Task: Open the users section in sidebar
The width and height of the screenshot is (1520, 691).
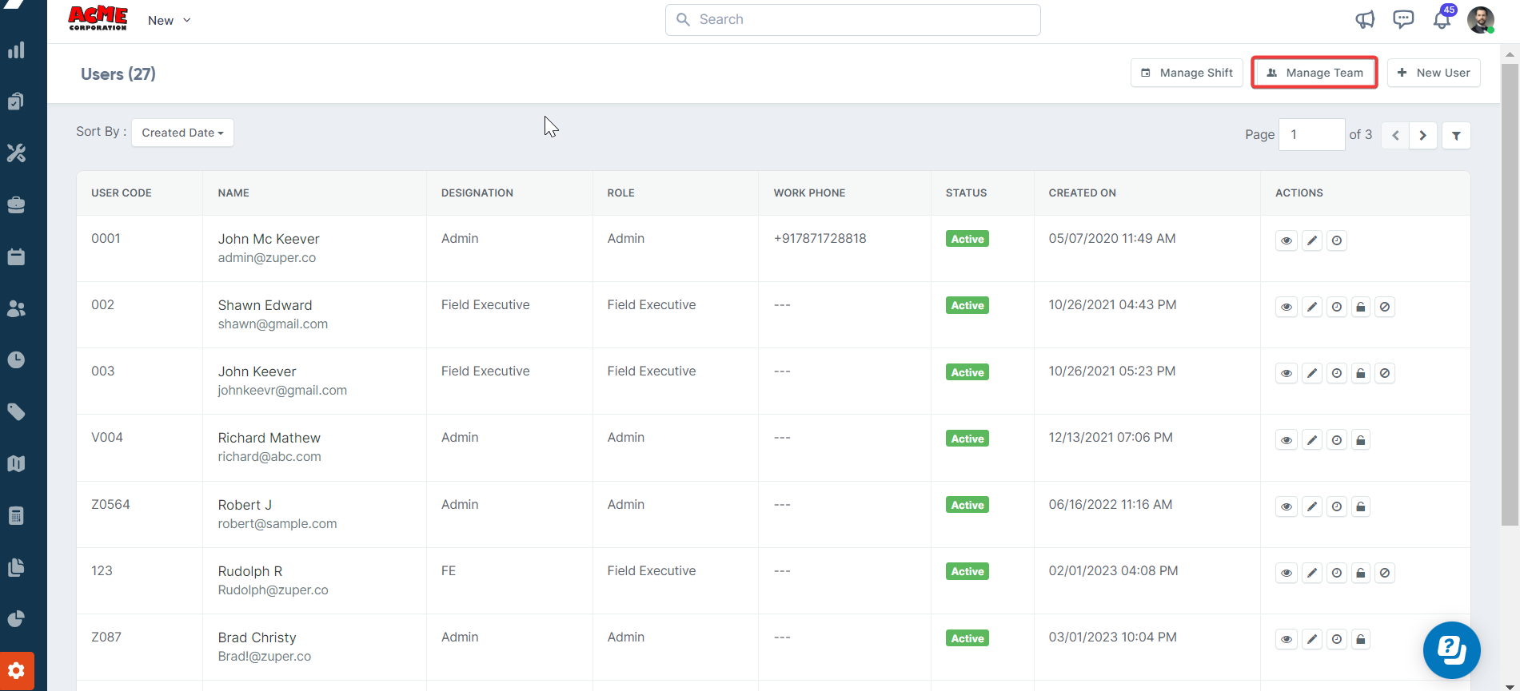Action: (x=16, y=309)
